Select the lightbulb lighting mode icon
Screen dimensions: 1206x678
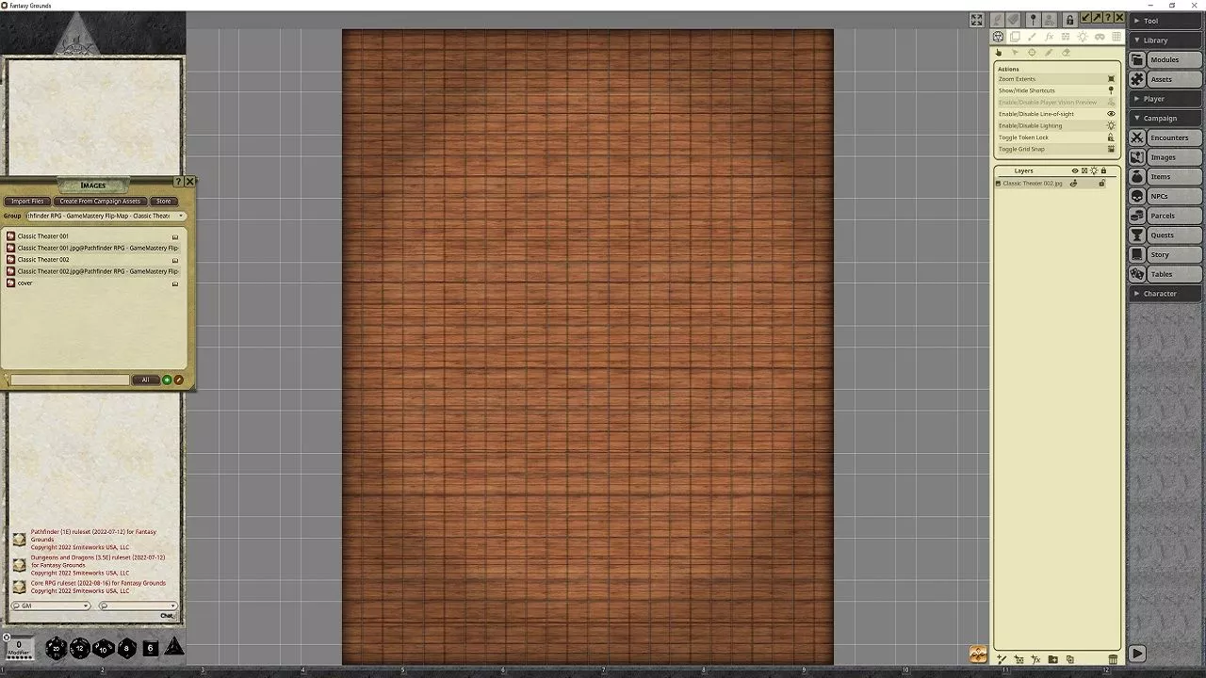click(1083, 37)
